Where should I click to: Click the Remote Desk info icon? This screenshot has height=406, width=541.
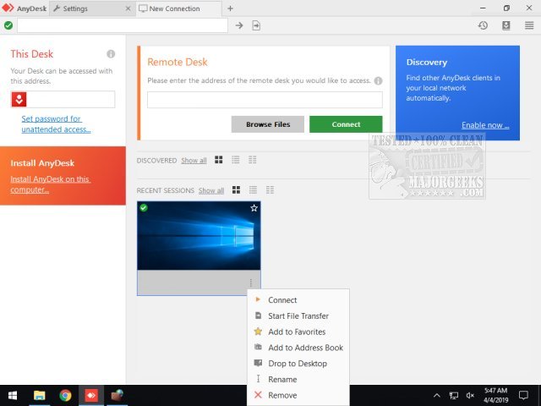(378, 81)
